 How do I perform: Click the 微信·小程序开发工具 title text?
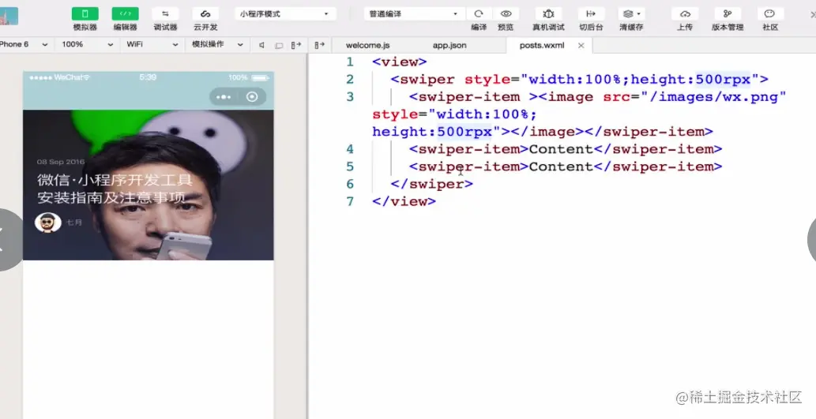click(x=115, y=181)
